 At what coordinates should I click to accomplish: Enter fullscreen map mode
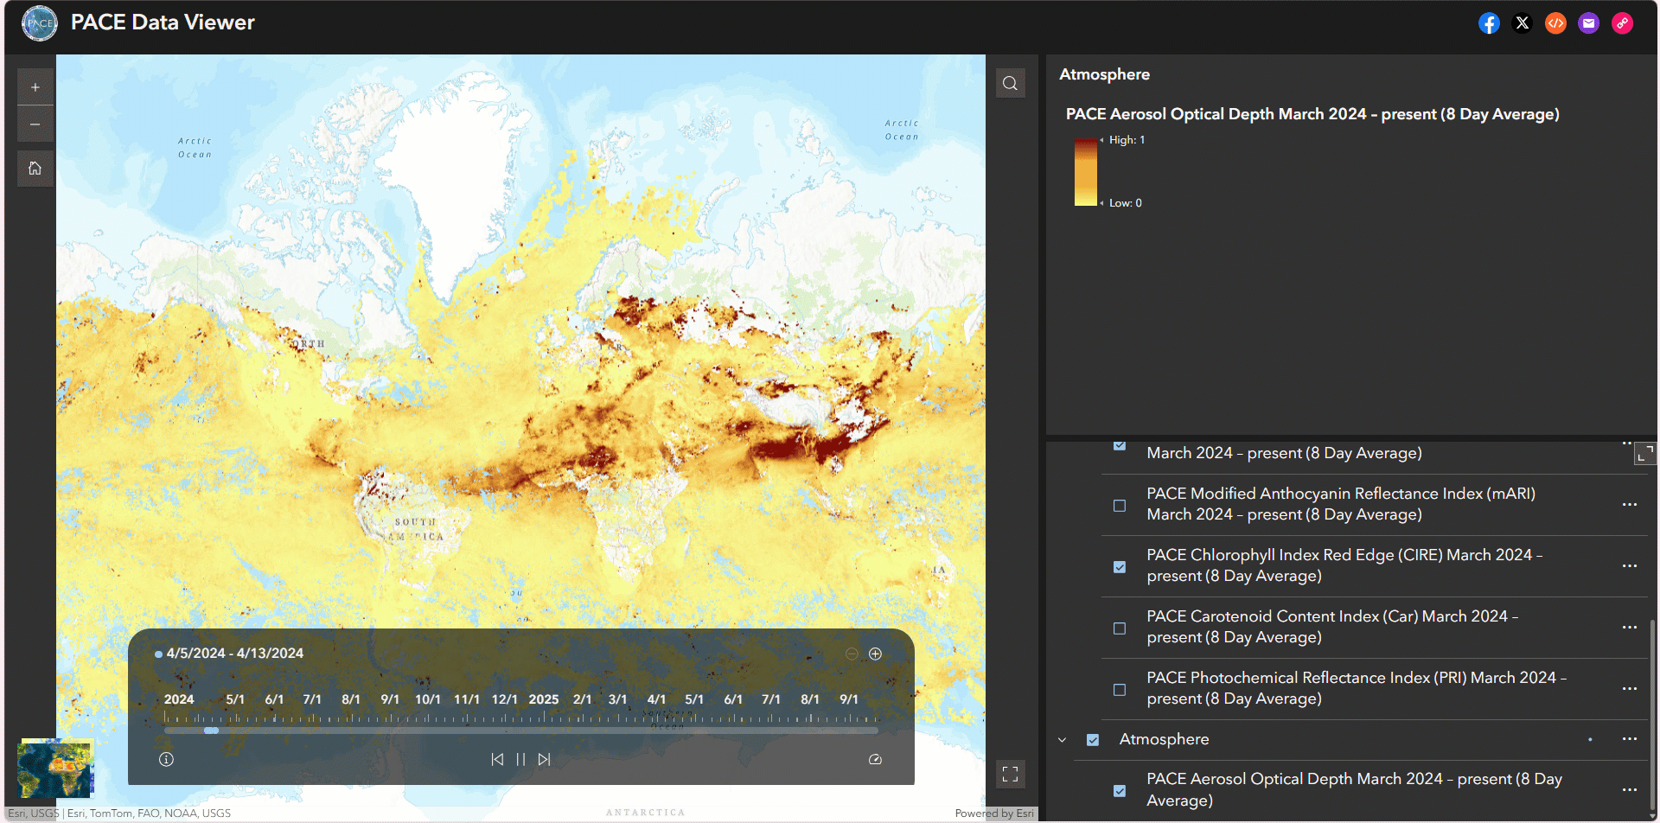[x=1010, y=774]
